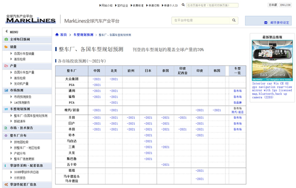Open PSA ~2021 forecast for 中国
This screenshot has width=296, height=188.
(97, 85)
